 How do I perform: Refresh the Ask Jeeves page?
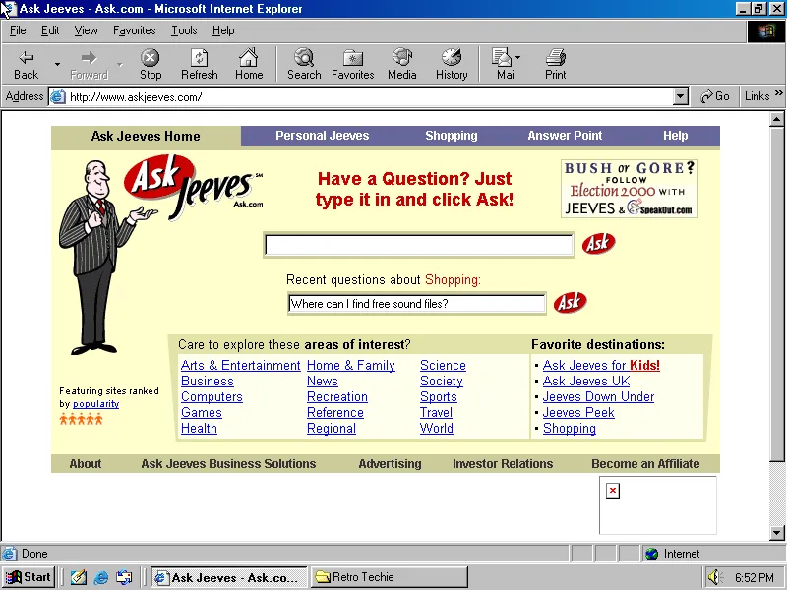(200, 64)
